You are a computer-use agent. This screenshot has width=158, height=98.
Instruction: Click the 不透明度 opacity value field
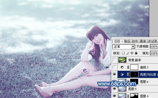154,47
